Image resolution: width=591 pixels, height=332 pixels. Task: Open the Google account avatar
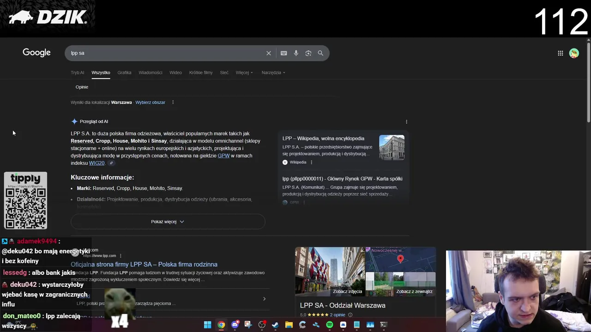tap(574, 53)
